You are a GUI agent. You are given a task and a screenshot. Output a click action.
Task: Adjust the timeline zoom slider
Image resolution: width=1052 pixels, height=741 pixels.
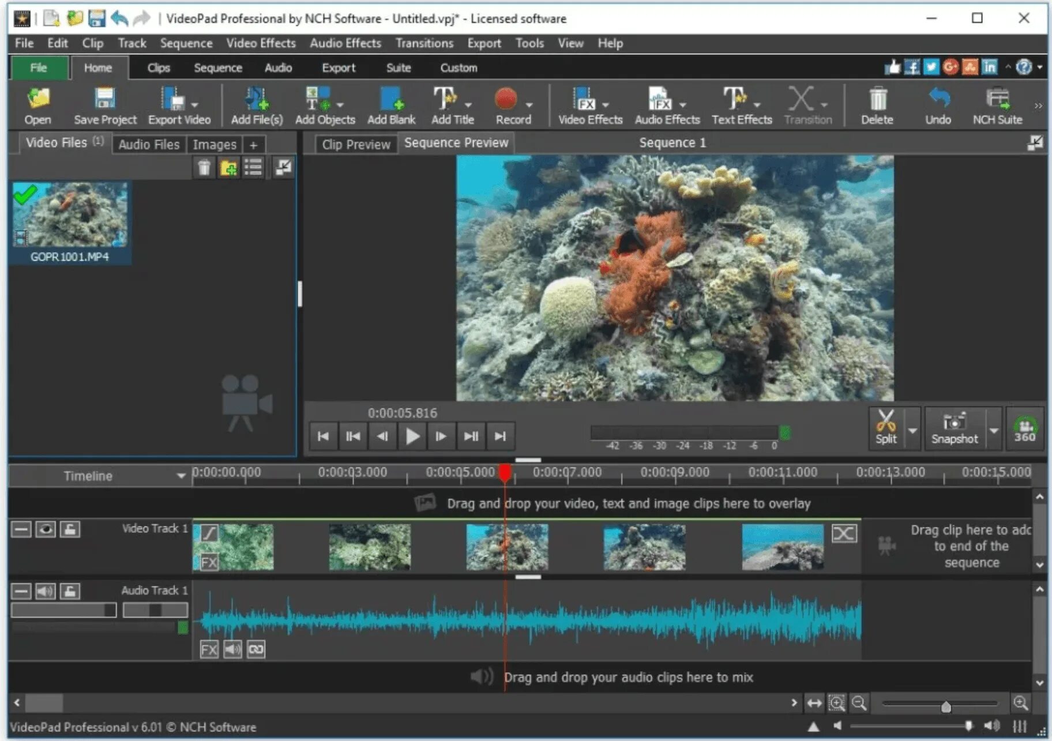[x=945, y=706]
